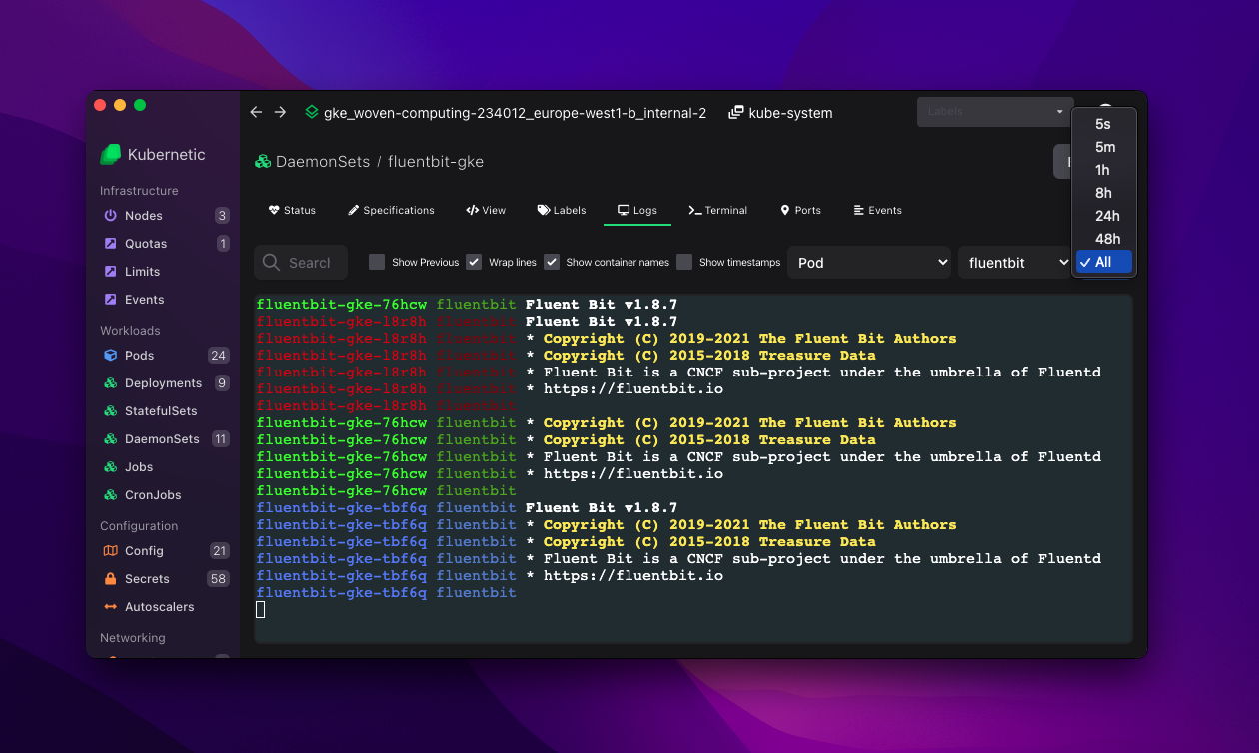1259x753 pixels.
Task: Open the fluentbit container dropdown
Action: pos(1014,263)
